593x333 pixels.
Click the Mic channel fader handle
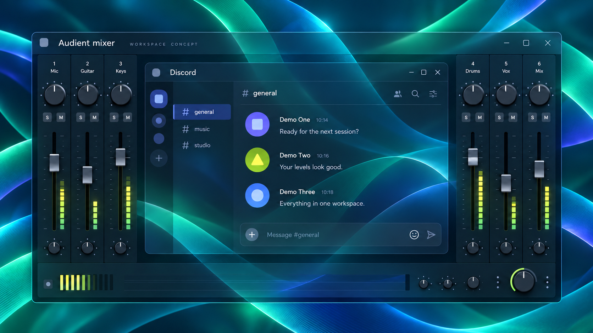click(54, 163)
